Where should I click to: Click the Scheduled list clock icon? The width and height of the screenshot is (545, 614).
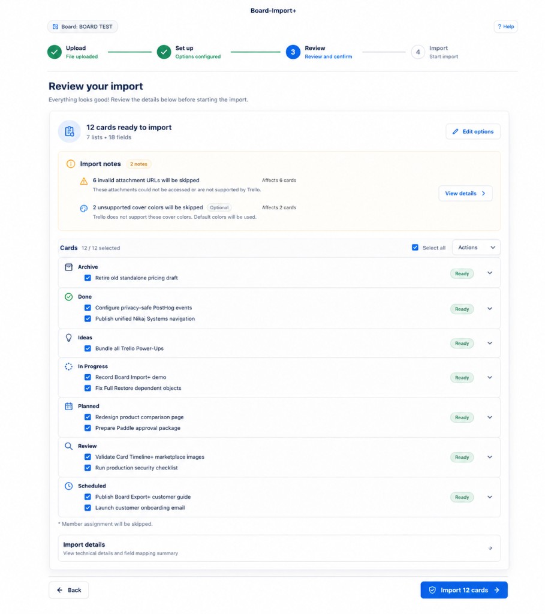[68, 486]
